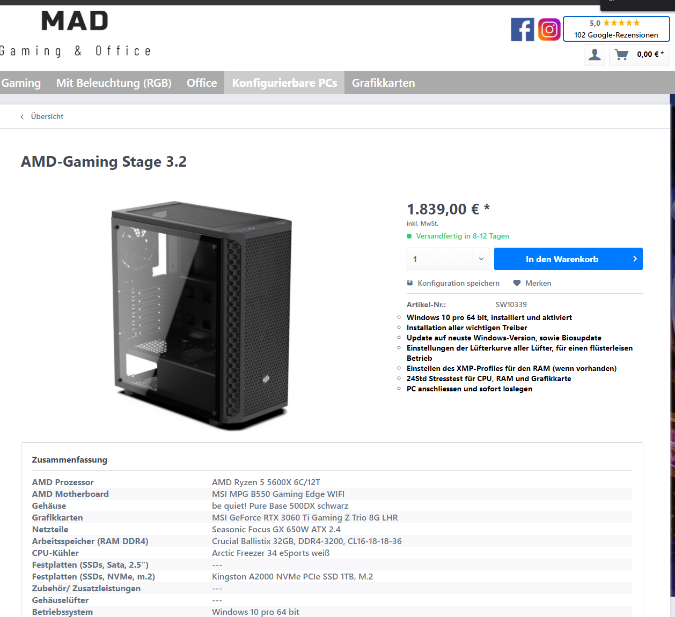
Task: Open the Facebook page icon
Action: 522,29
